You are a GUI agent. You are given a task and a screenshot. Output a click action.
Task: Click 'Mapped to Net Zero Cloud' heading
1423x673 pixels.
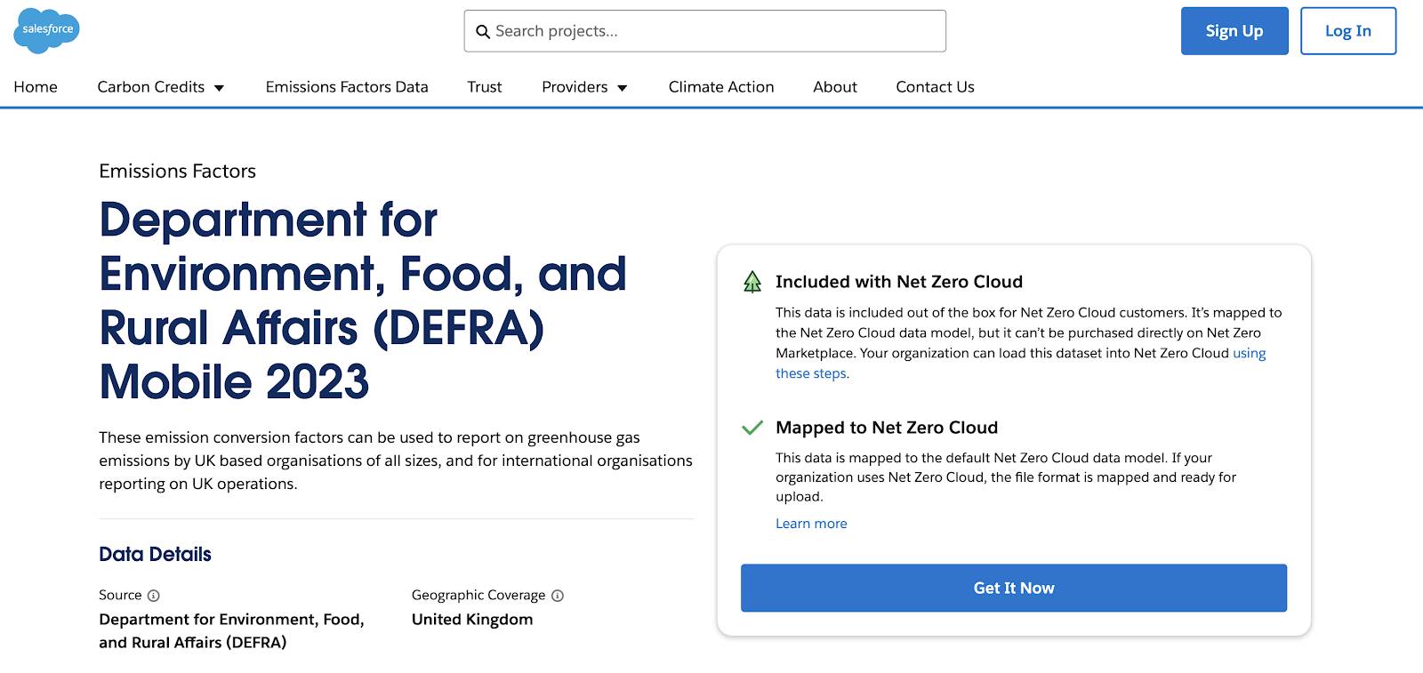(x=887, y=428)
